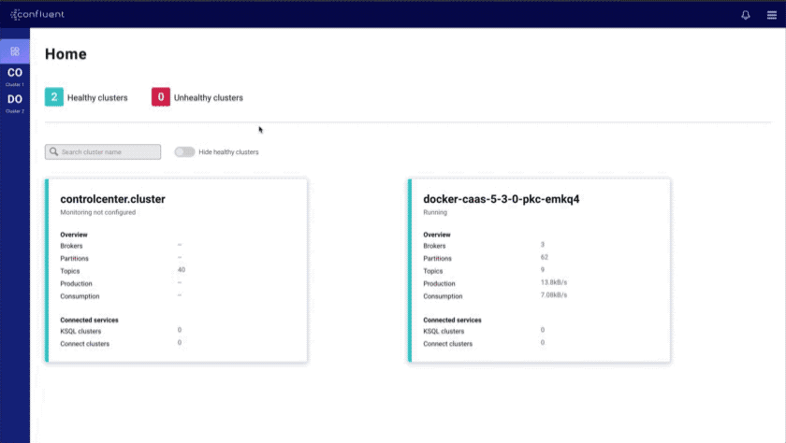The image size is (786, 443).
Task: Toggle Hide healthy clusters switch
Action: (x=184, y=151)
